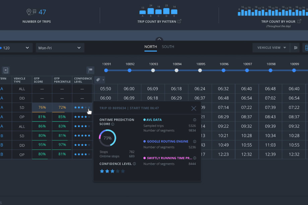Select the NORTH direction tab

click(x=150, y=47)
